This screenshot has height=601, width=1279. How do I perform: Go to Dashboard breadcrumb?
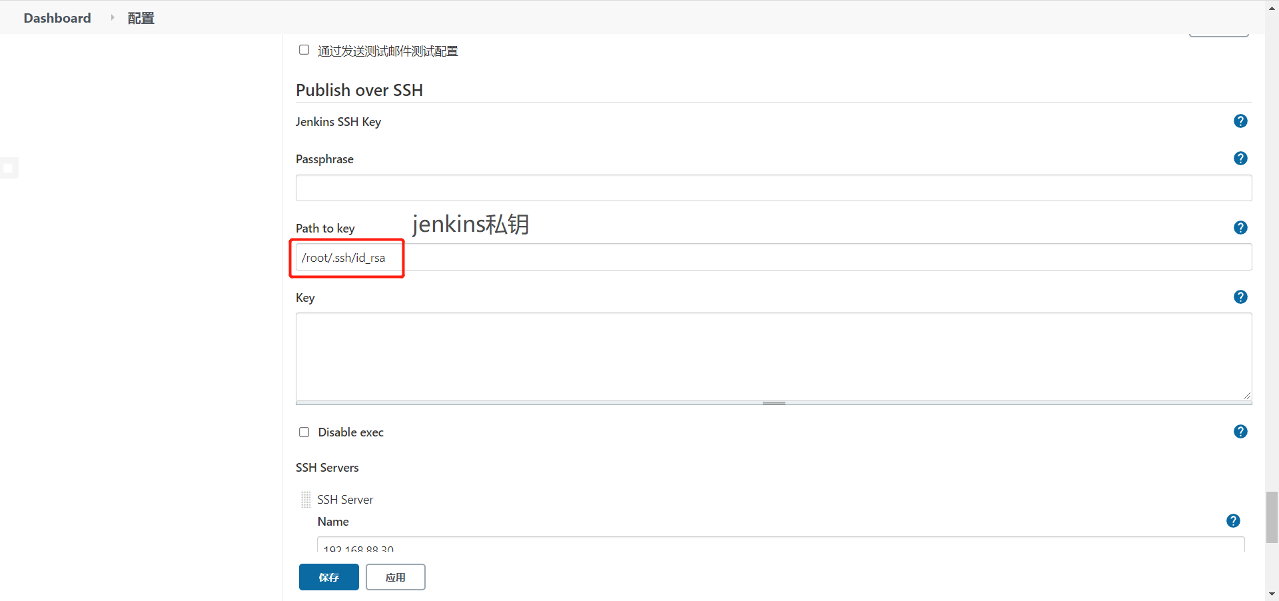[57, 18]
